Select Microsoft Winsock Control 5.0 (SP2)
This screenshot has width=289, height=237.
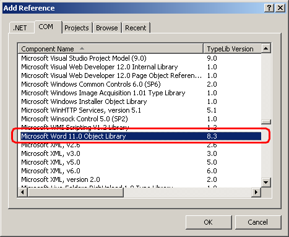[139, 119]
